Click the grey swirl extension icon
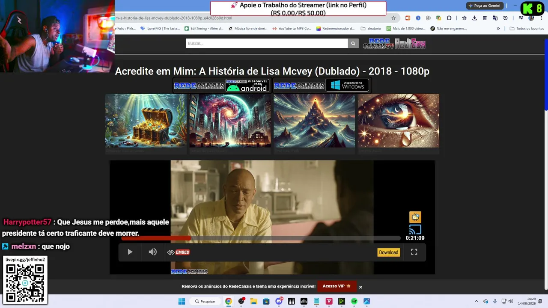The height and width of the screenshot is (308, 548). point(428,18)
